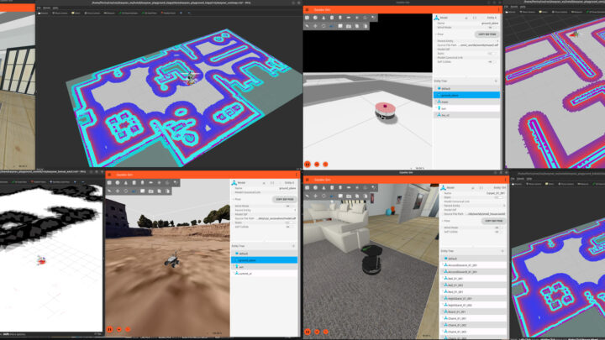Image resolution: width=605 pixels, height=340 pixels.
Task: Select the Box shape in white-floor robot Gazebo window
Action: 308,18
